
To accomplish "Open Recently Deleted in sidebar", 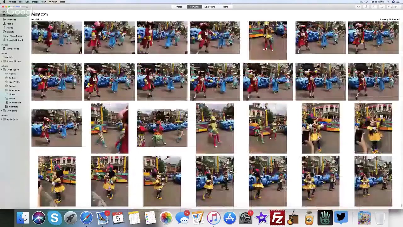I will 14,40.
